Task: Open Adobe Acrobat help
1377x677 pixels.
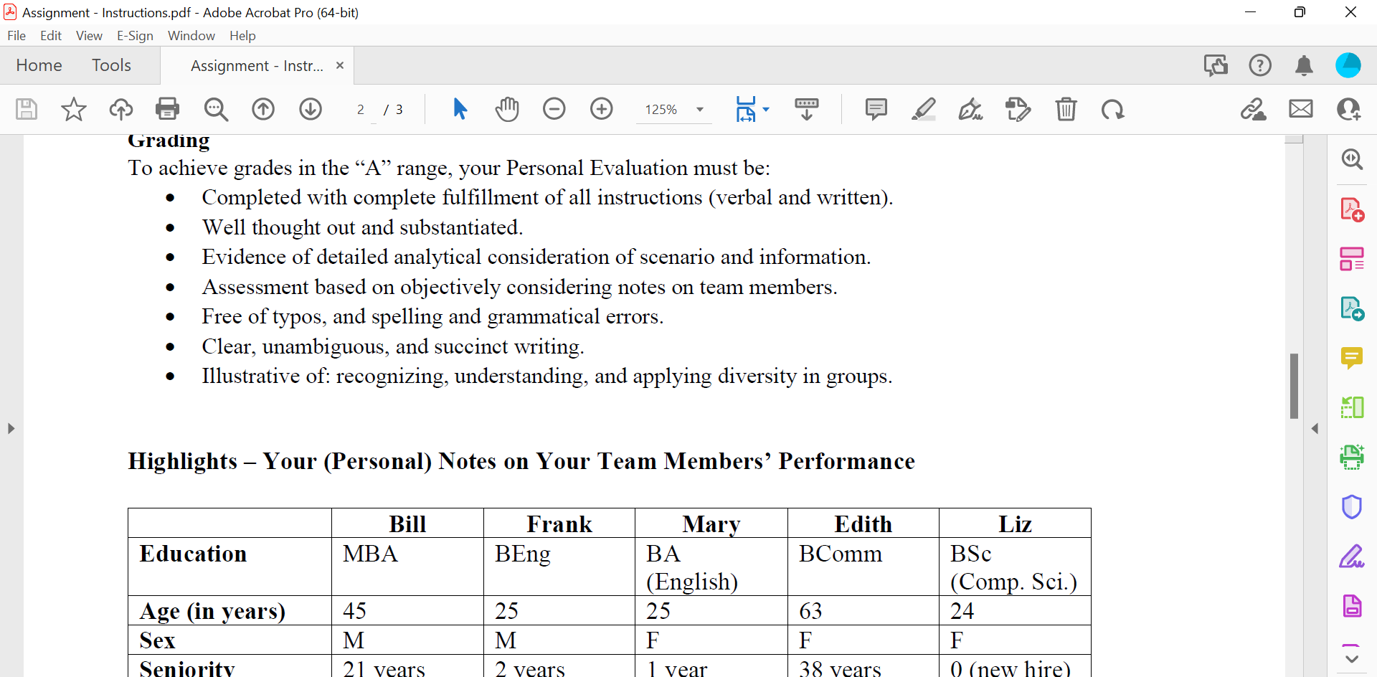Action: (x=1260, y=65)
